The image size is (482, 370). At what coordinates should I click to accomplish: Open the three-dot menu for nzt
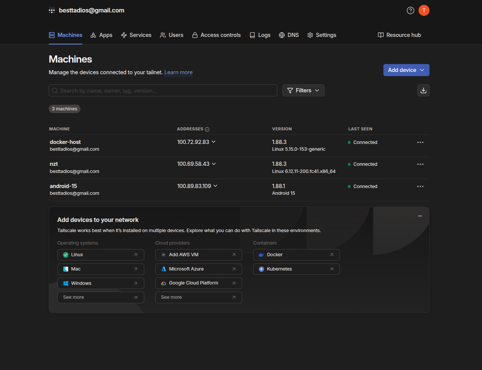420,164
